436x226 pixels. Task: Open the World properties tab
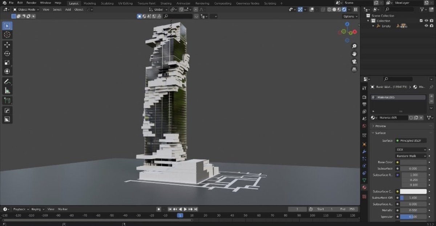(364, 126)
